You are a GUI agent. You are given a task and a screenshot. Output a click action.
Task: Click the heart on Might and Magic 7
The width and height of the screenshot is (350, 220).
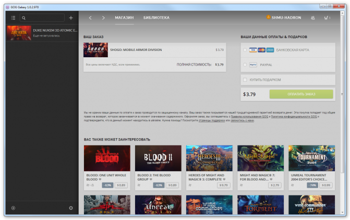coord(271,179)
